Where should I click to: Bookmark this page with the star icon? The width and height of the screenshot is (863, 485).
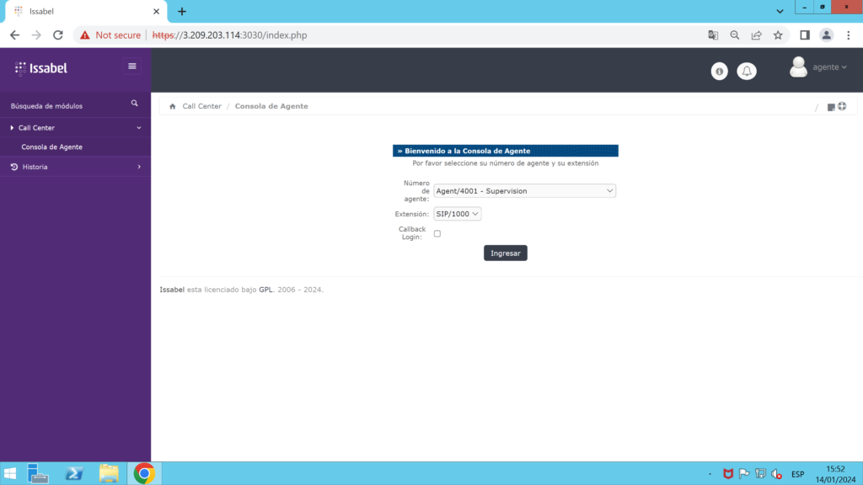coord(778,35)
